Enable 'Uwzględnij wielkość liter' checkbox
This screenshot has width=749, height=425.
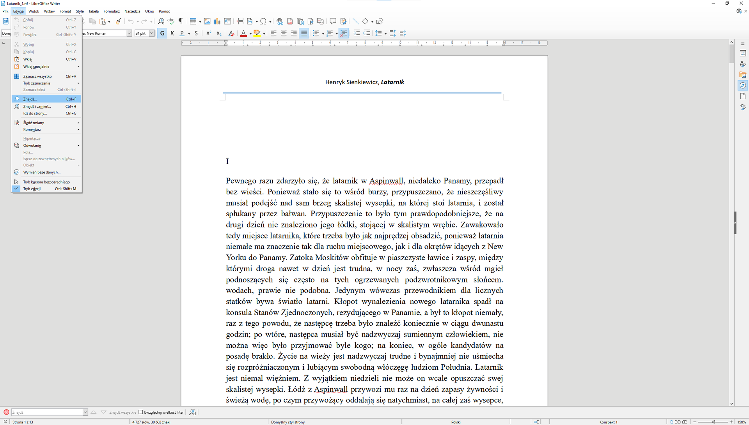point(141,412)
